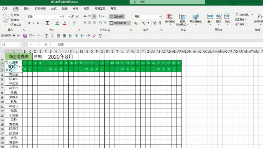Apply Percent Style number format
The height and width of the screenshot is (148, 263).
(144, 23)
